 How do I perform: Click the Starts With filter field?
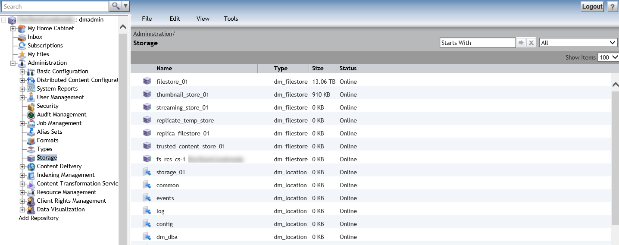(477, 43)
